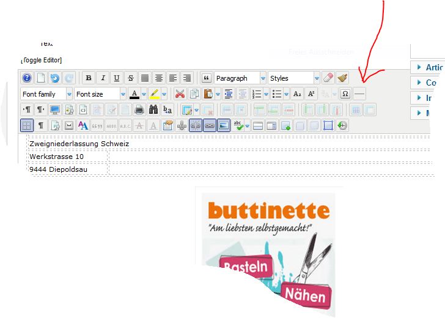Set right-to-left text direction

[x=41, y=109]
